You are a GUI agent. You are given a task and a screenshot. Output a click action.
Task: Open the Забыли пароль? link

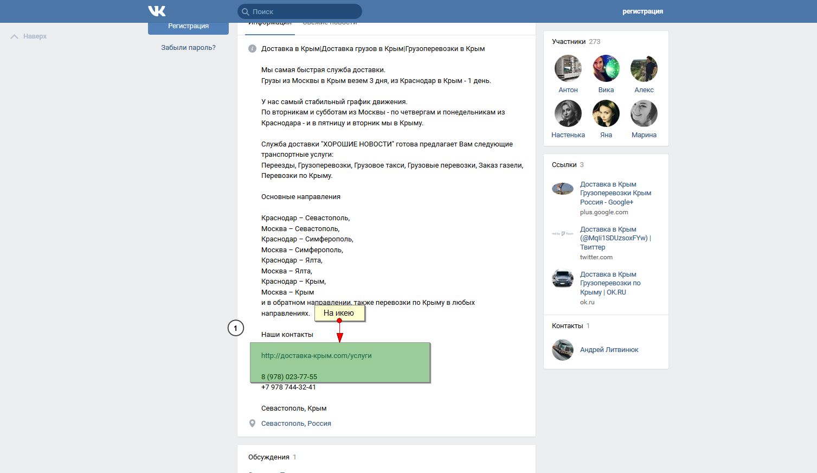188,48
